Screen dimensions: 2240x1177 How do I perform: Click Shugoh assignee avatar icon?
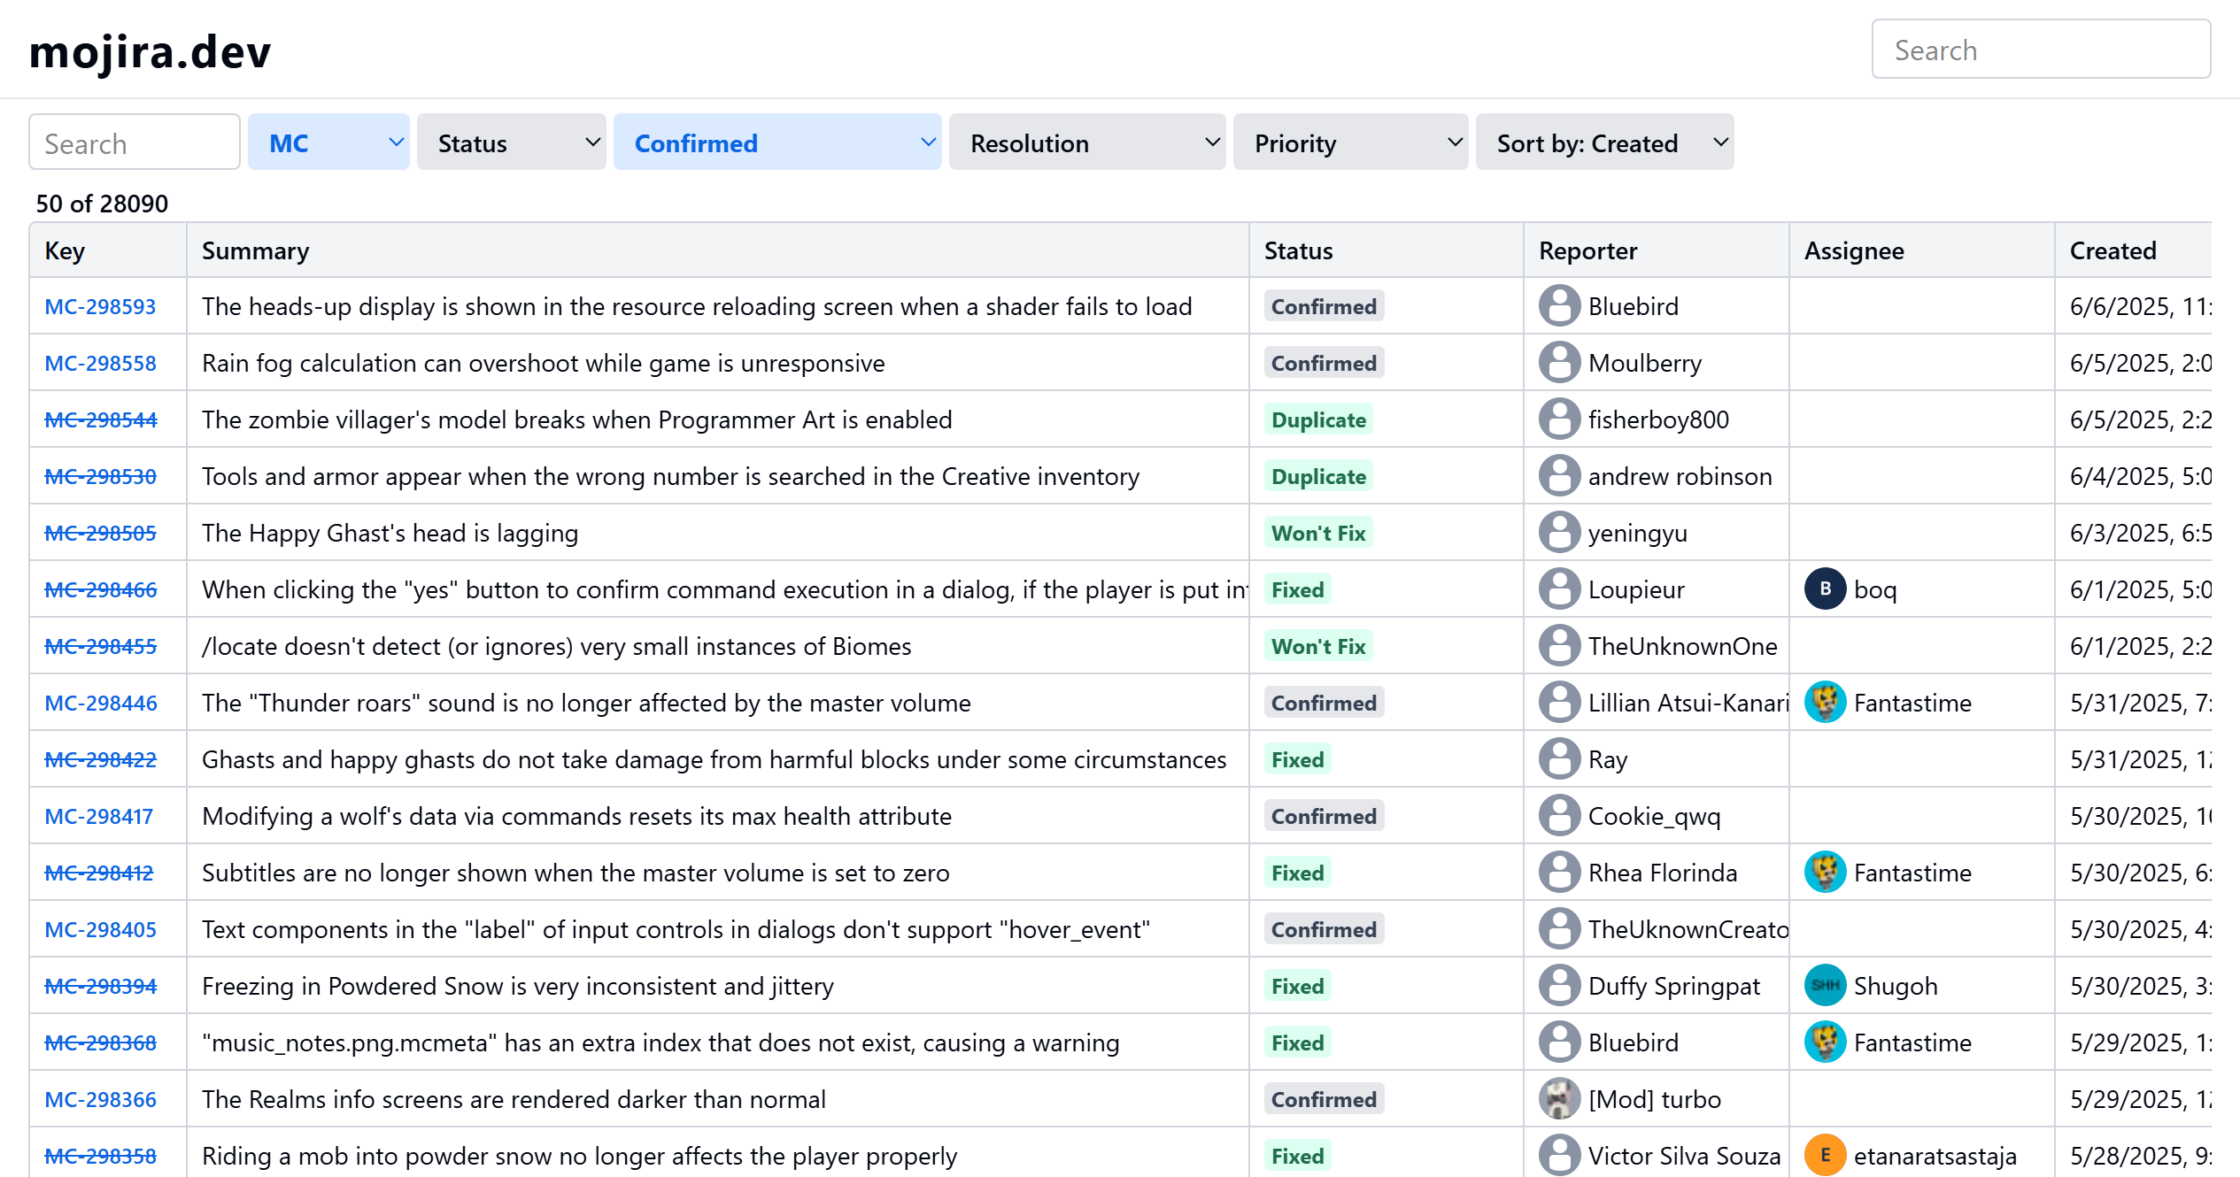(1825, 986)
